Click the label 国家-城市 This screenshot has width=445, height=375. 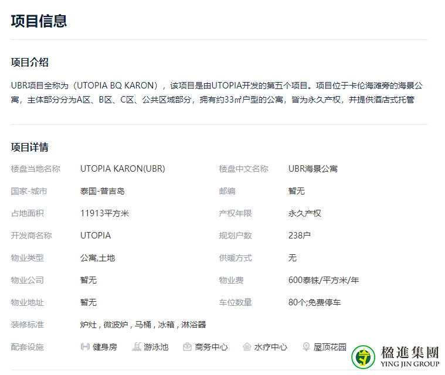(29, 191)
